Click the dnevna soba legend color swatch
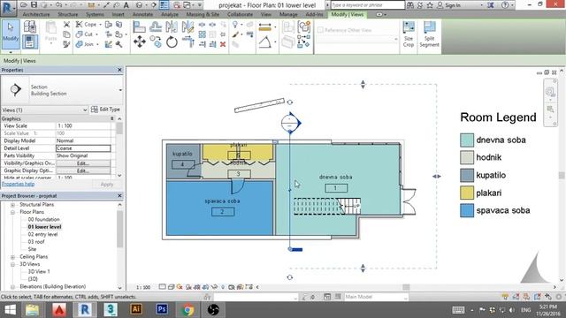This screenshot has width=566, height=318. click(x=467, y=140)
